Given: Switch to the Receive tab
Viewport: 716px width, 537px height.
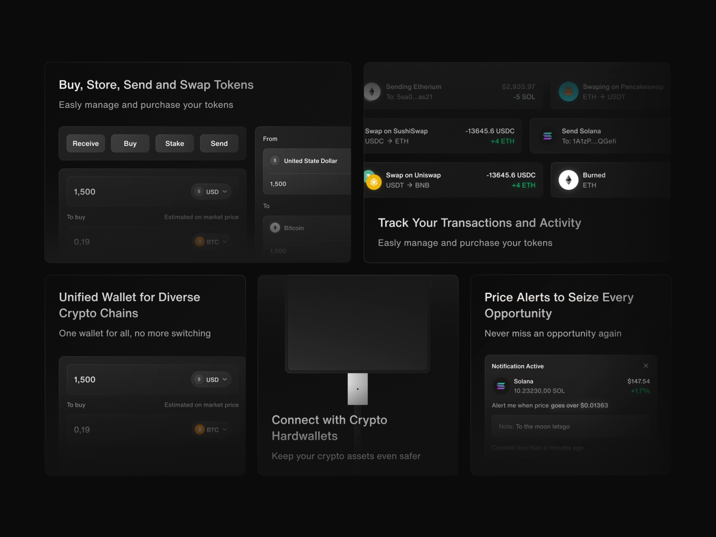Looking at the screenshot, I should pyautogui.click(x=85, y=143).
